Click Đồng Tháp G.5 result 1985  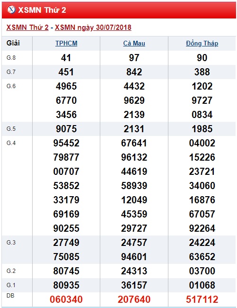pyautogui.click(x=202, y=129)
